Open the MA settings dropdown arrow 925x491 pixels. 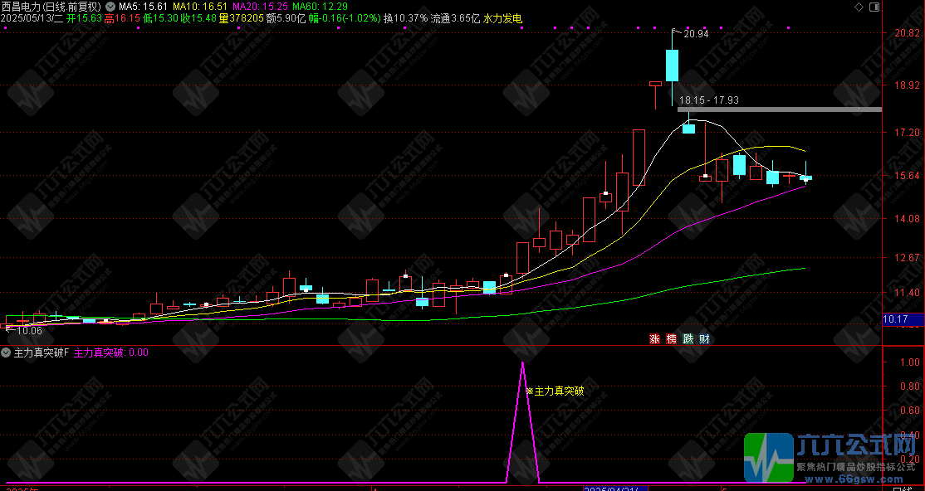[x=110, y=6]
